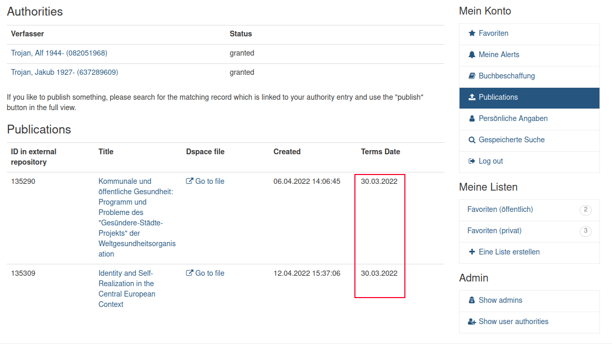Click the count badge 3 for Favoriten (privat)
612x349 pixels.
585,231
